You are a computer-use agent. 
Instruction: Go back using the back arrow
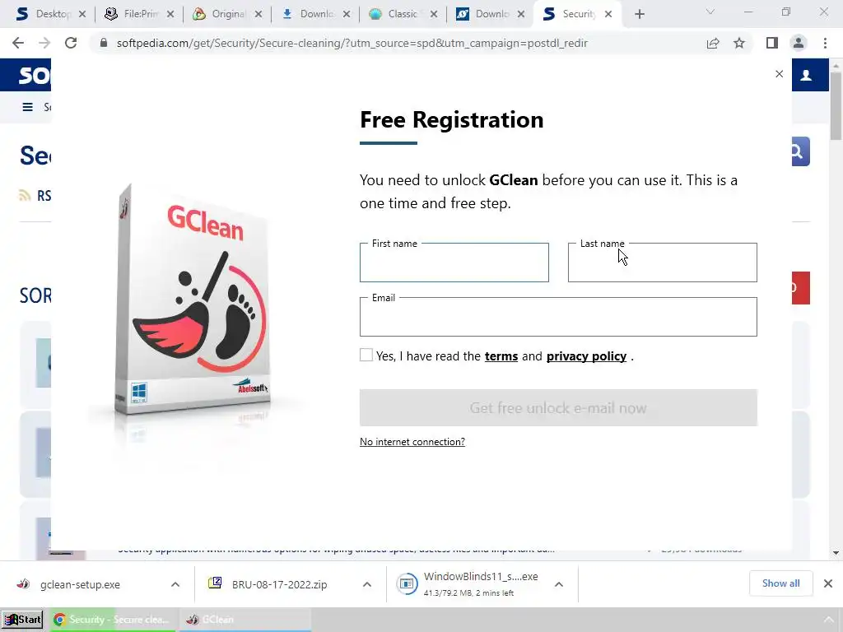[18, 43]
